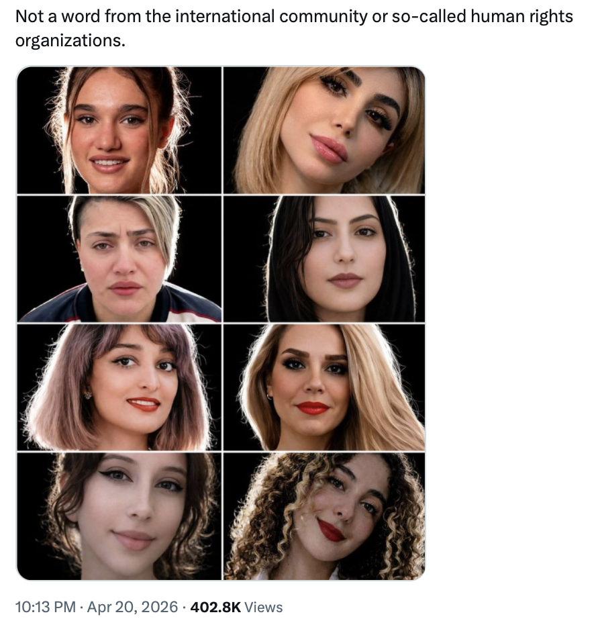The width and height of the screenshot is (600, 631).
Task: Click the word 'or' in the post text
Action: [x=380, y=16]
